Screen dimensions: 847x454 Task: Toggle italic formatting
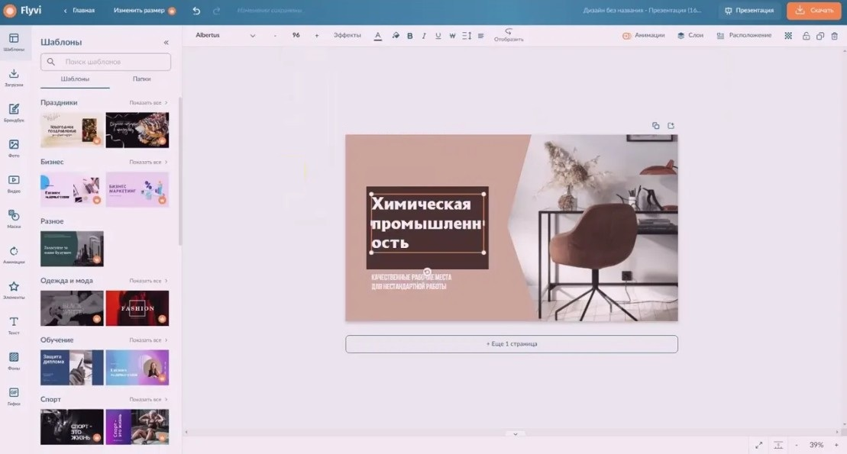[424, 36]
